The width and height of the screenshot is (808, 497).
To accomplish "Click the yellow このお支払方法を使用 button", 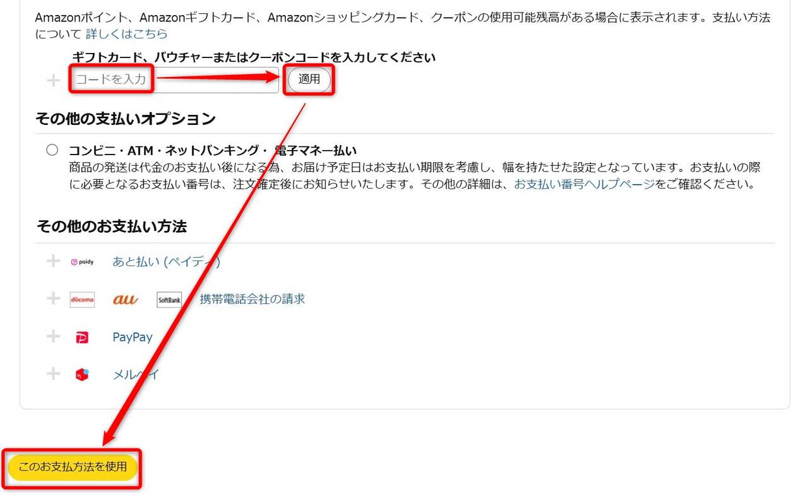I will coord(73,467).
